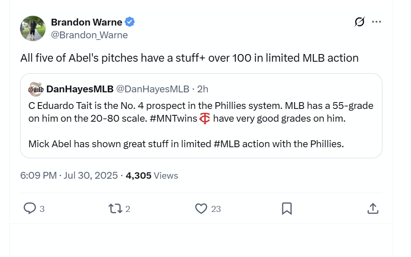Click the reply speech bubble icon
The height and width of the screenshot is (257, 411).
click(30, 208)
